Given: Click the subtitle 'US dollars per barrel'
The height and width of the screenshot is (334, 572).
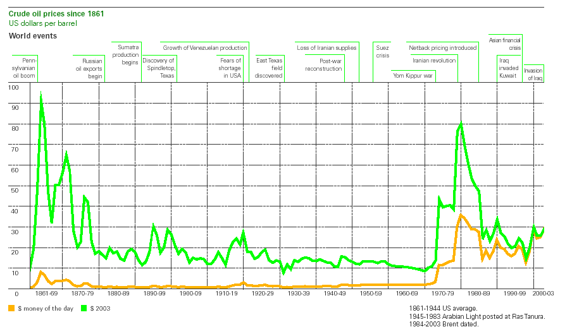Looking at the screenshot, I should pyautogui.click(x=42, y=23).
